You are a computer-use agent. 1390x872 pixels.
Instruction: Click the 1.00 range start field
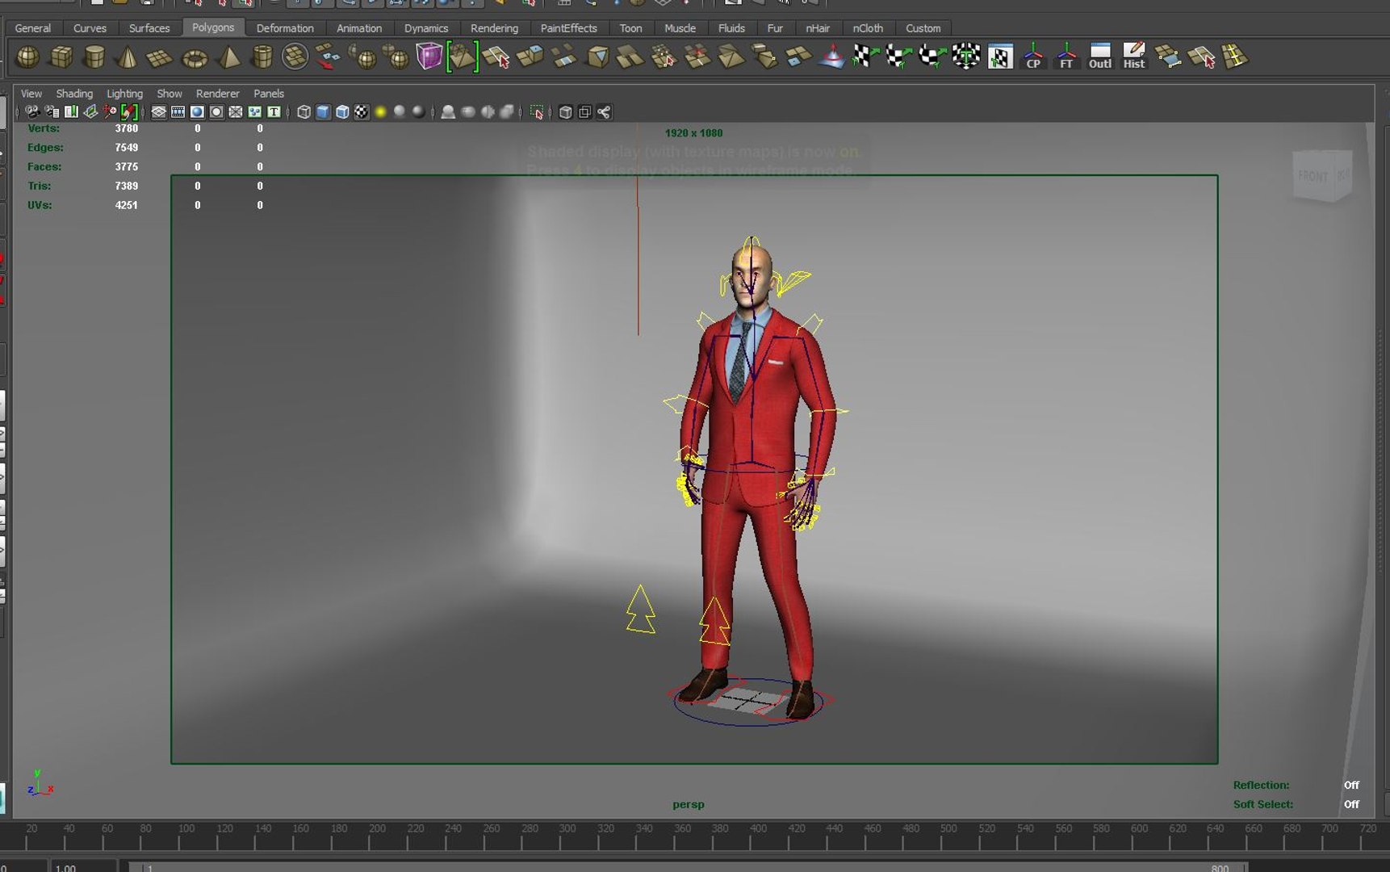coord(84,866)
